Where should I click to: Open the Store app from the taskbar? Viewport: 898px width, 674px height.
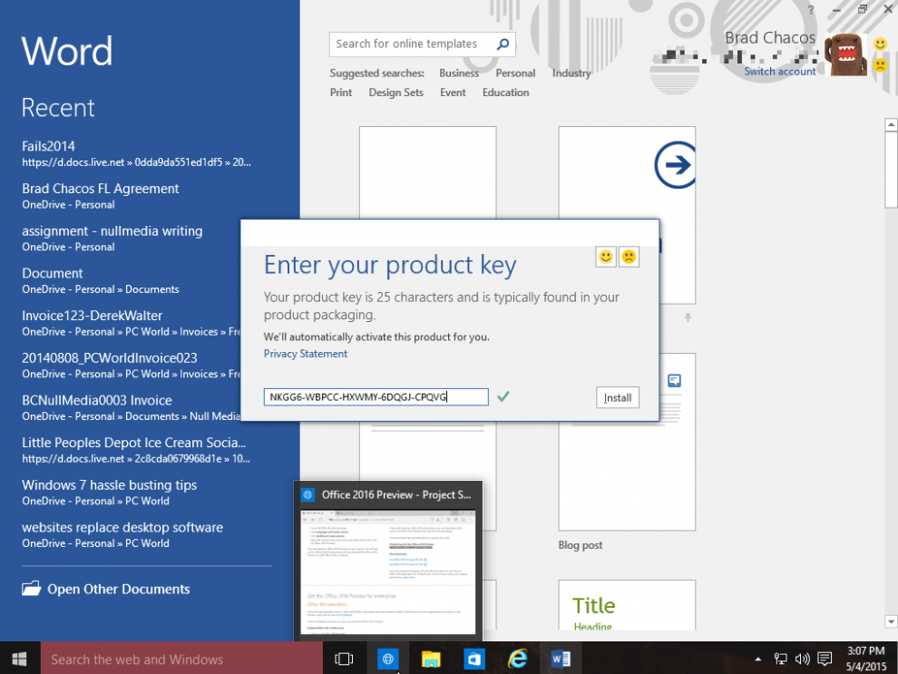click(x=474, y=659)
